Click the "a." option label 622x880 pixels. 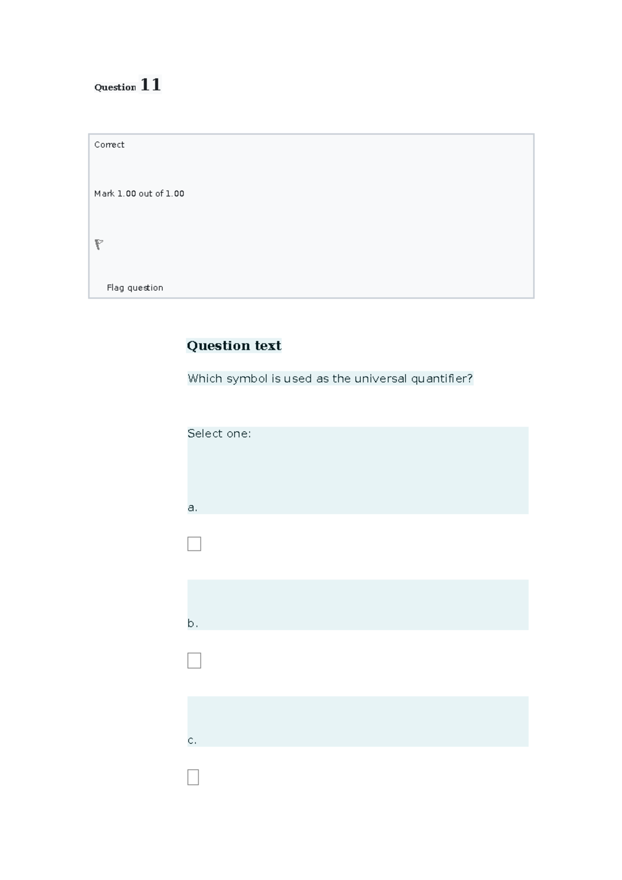tap(192, 507)
